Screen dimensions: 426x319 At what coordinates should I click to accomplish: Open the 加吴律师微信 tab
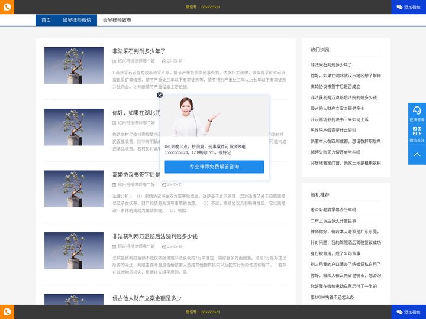tap(76, 20)
